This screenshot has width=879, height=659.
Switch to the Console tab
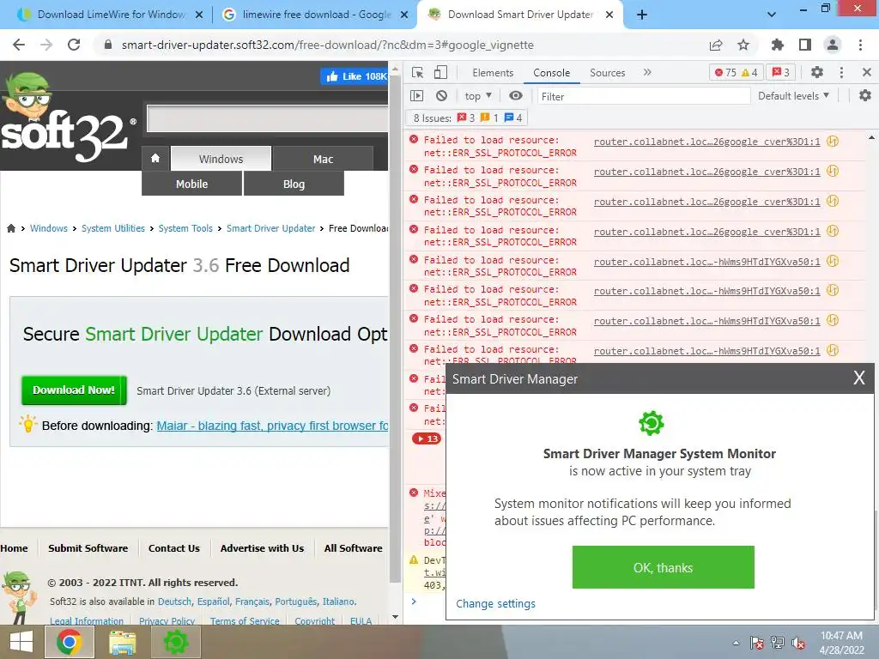[x=551, y=73]
